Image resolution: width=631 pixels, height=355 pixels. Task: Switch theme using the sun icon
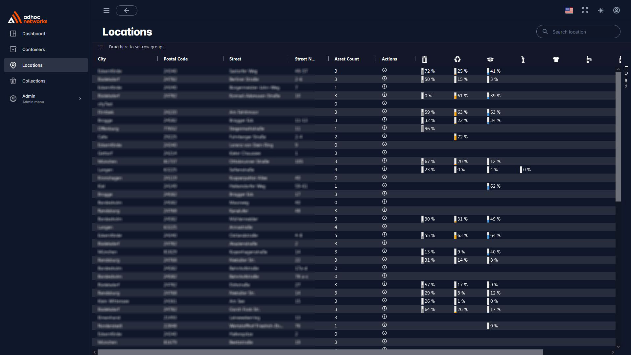tap(601, 11)
